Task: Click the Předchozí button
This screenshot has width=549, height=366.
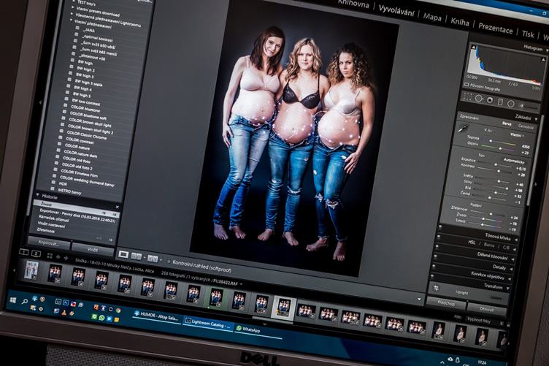Action: click(446, 303)
